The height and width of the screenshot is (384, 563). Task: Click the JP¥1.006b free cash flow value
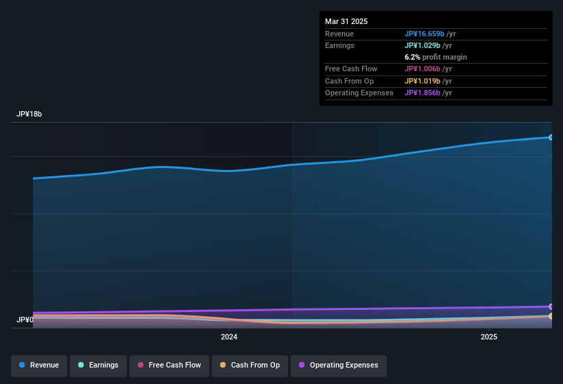(x=422, y=69)
